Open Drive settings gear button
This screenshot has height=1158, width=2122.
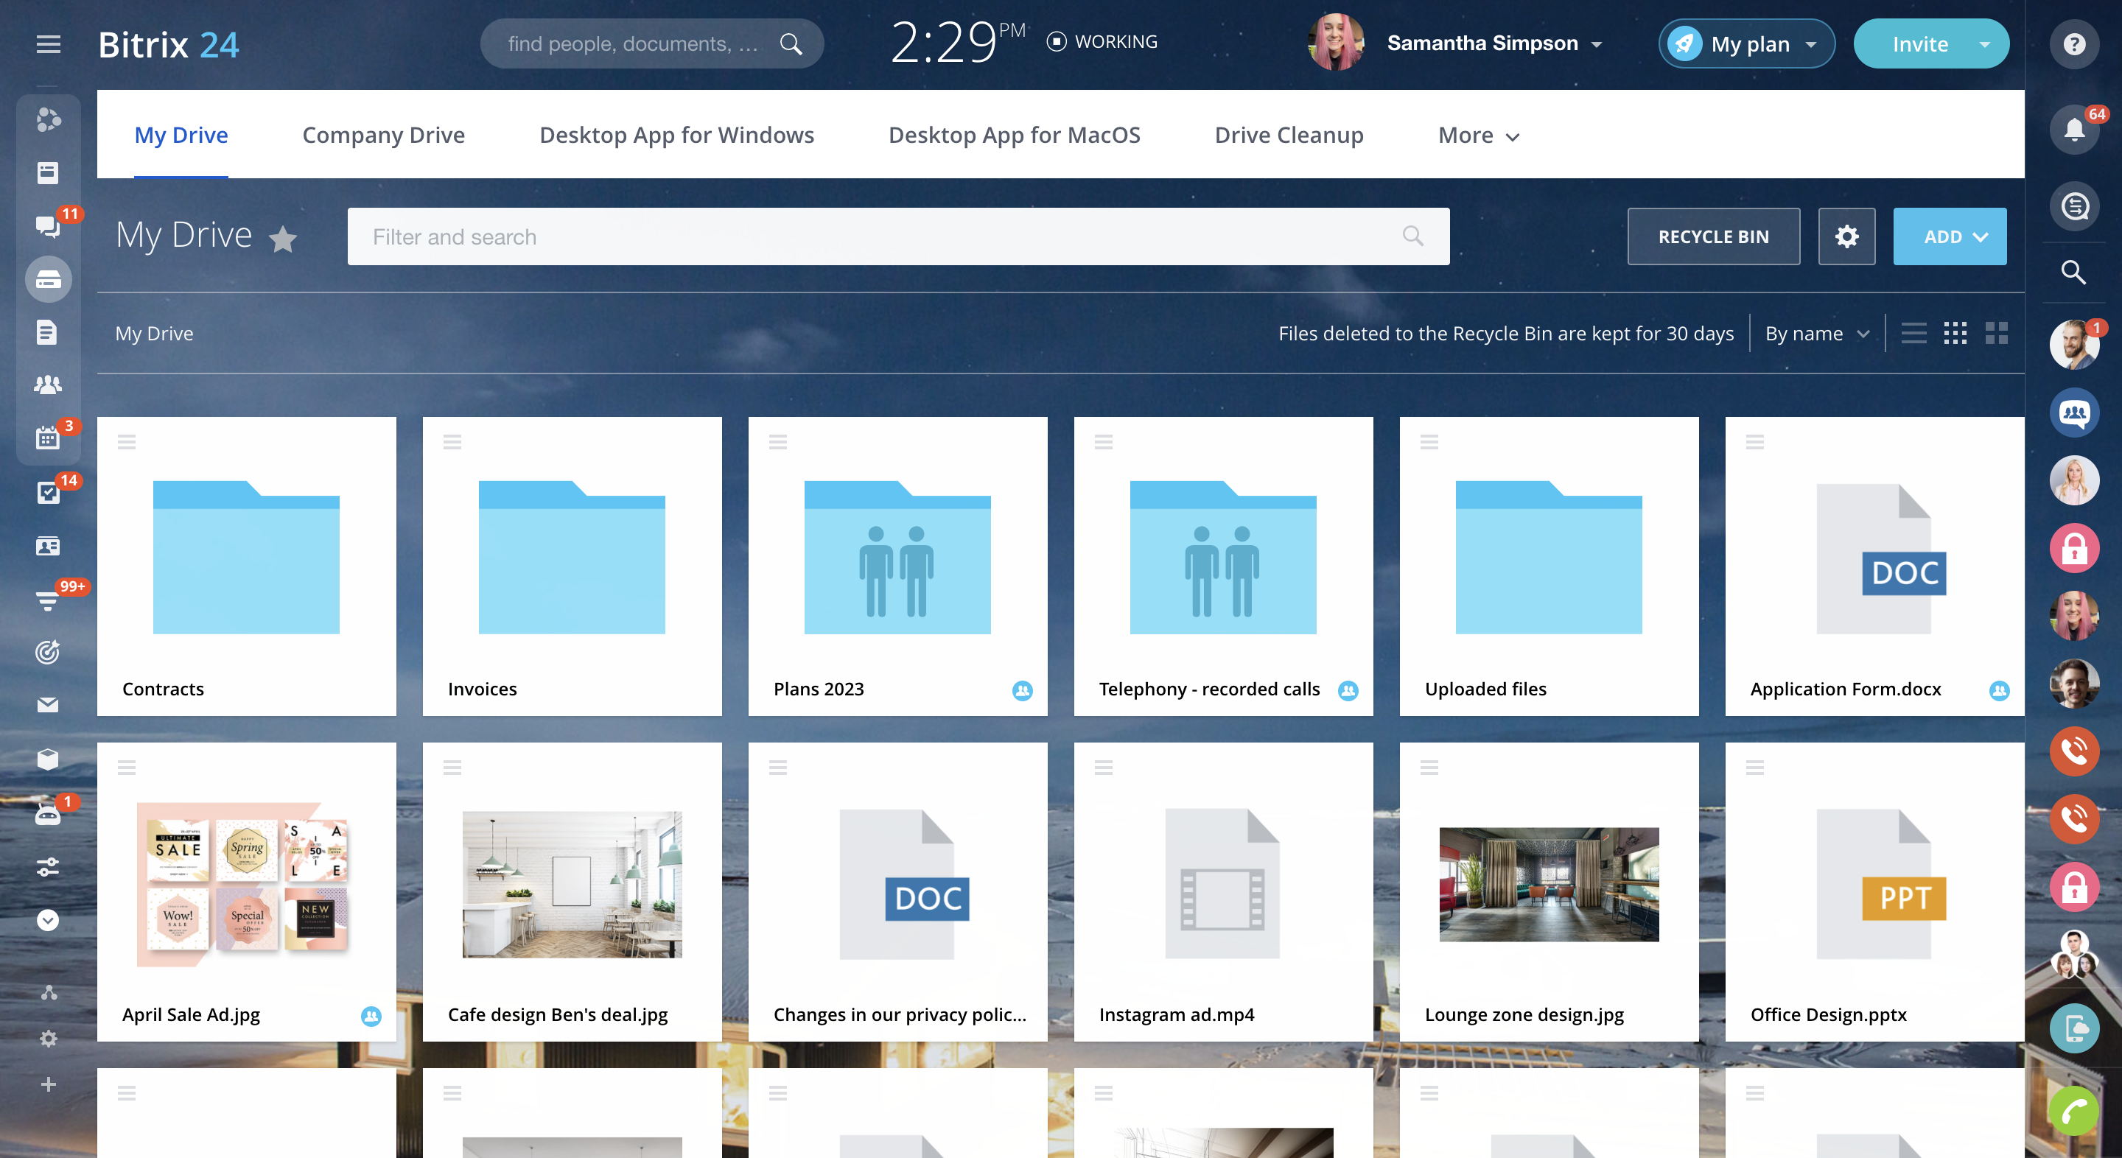(x=1846, y=236)
